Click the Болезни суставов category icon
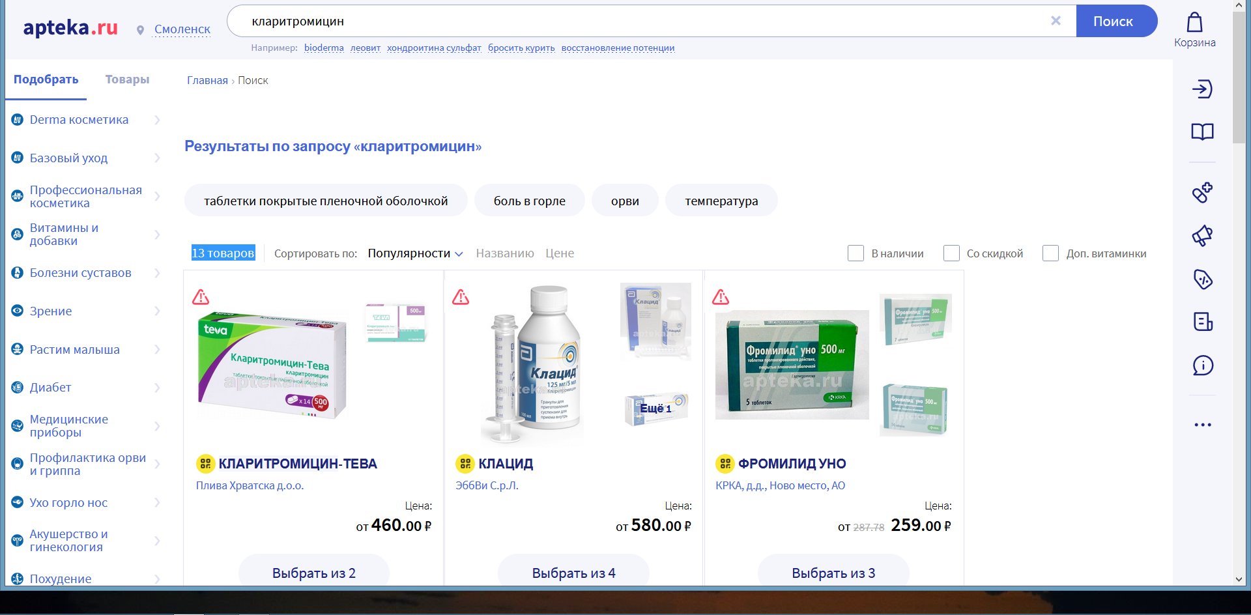The image size is (1251, 615). [18, 272]
